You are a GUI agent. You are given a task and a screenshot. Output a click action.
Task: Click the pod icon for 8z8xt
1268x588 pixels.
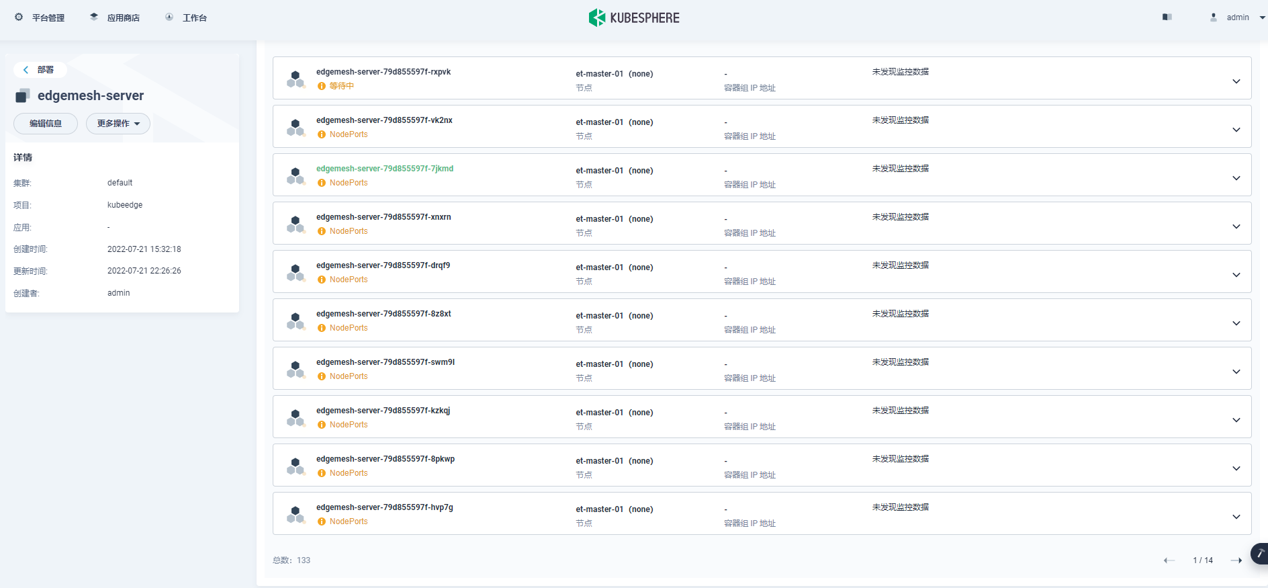point(296,321)
